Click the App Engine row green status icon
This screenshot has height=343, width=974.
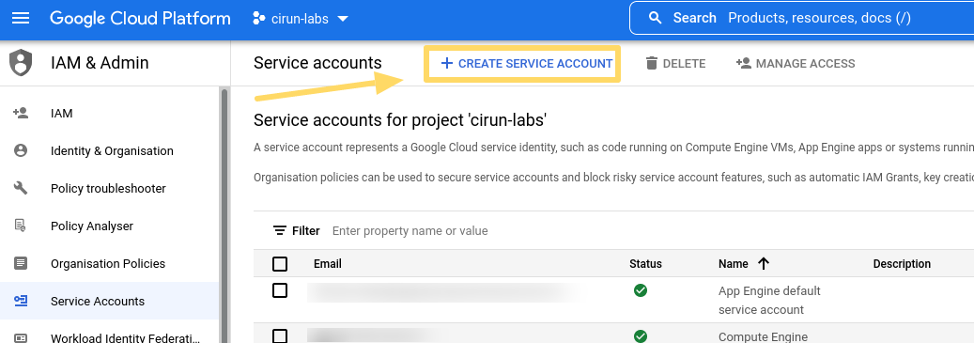point(641,290)
